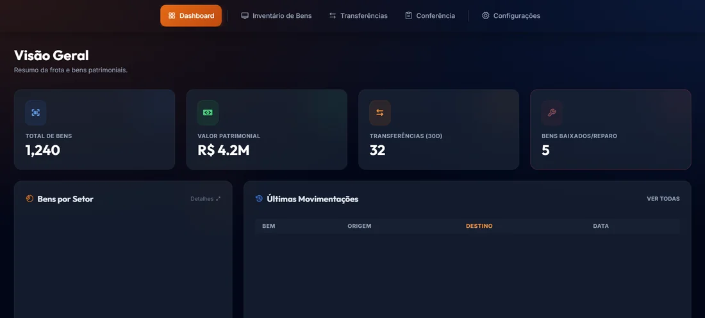This screenshot has width=705, height=318.
Task: Click the money icon on Valor Patrimonial
Action: [208, 113]
